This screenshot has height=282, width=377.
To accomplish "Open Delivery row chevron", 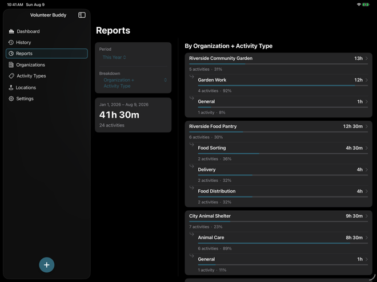I will click(x=367, y=170).
